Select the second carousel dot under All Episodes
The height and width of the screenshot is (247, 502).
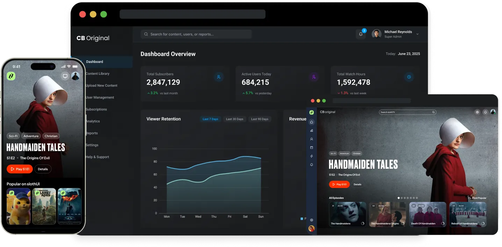click(402, 198)
